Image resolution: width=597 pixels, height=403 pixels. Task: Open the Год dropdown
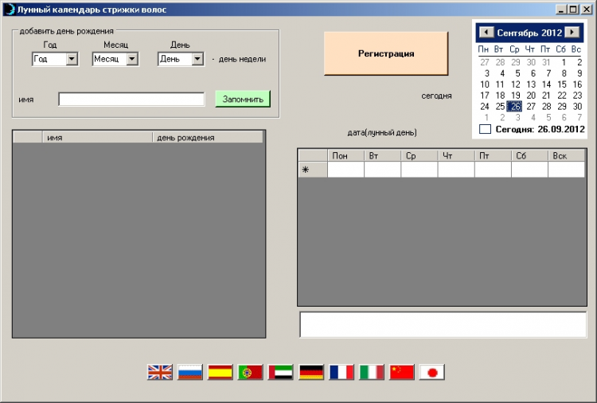[x=72, y=59]
